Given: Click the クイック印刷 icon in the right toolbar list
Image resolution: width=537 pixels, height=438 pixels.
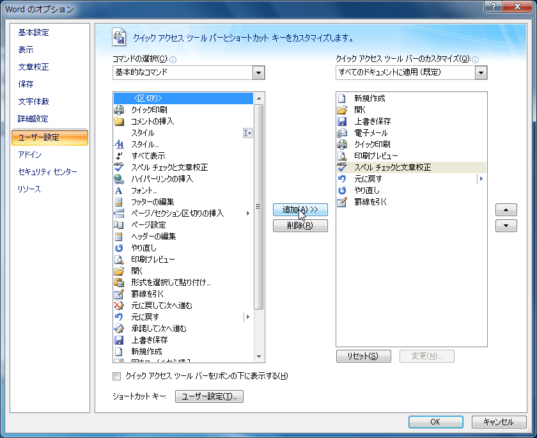Looking at the screenshot, I should click(x=342, y=144).
